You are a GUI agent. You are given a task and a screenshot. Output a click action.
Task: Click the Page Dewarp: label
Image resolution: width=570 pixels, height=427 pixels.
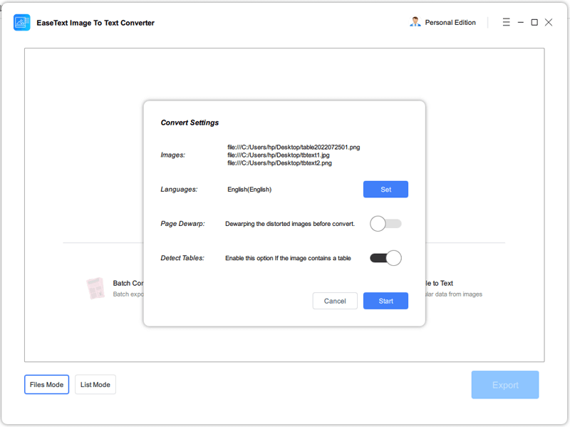pos(182,224)
